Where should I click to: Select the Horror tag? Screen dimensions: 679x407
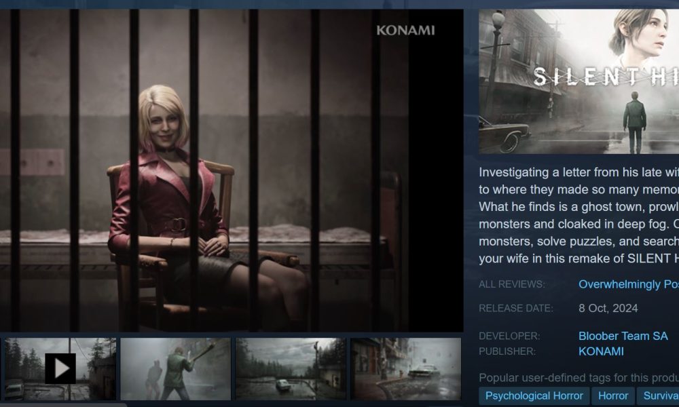pyautogui.click(x=612, y=395)
